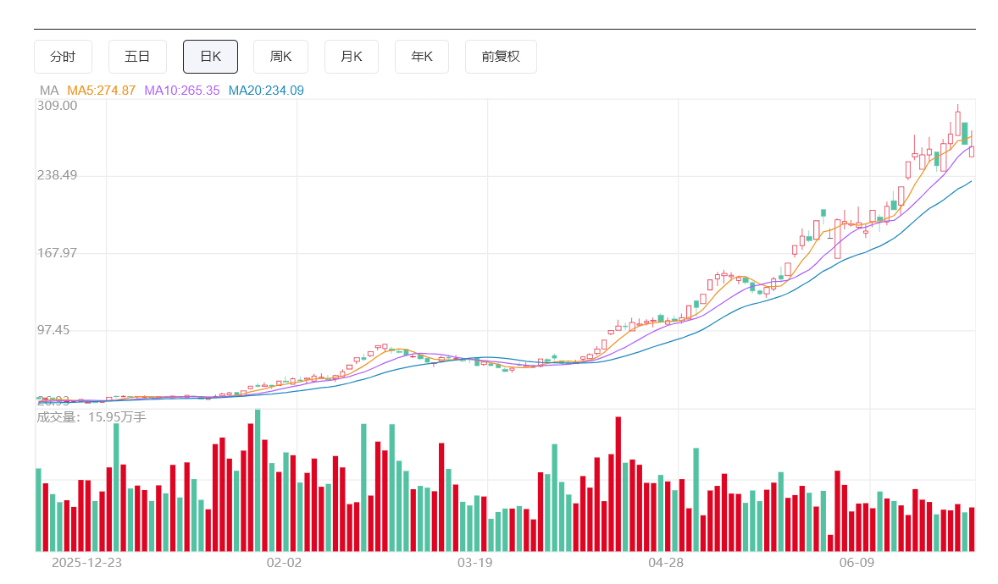Click the 06-09 date marker
The height and width of the screenshot is (584, 998).
pos(857,562)
